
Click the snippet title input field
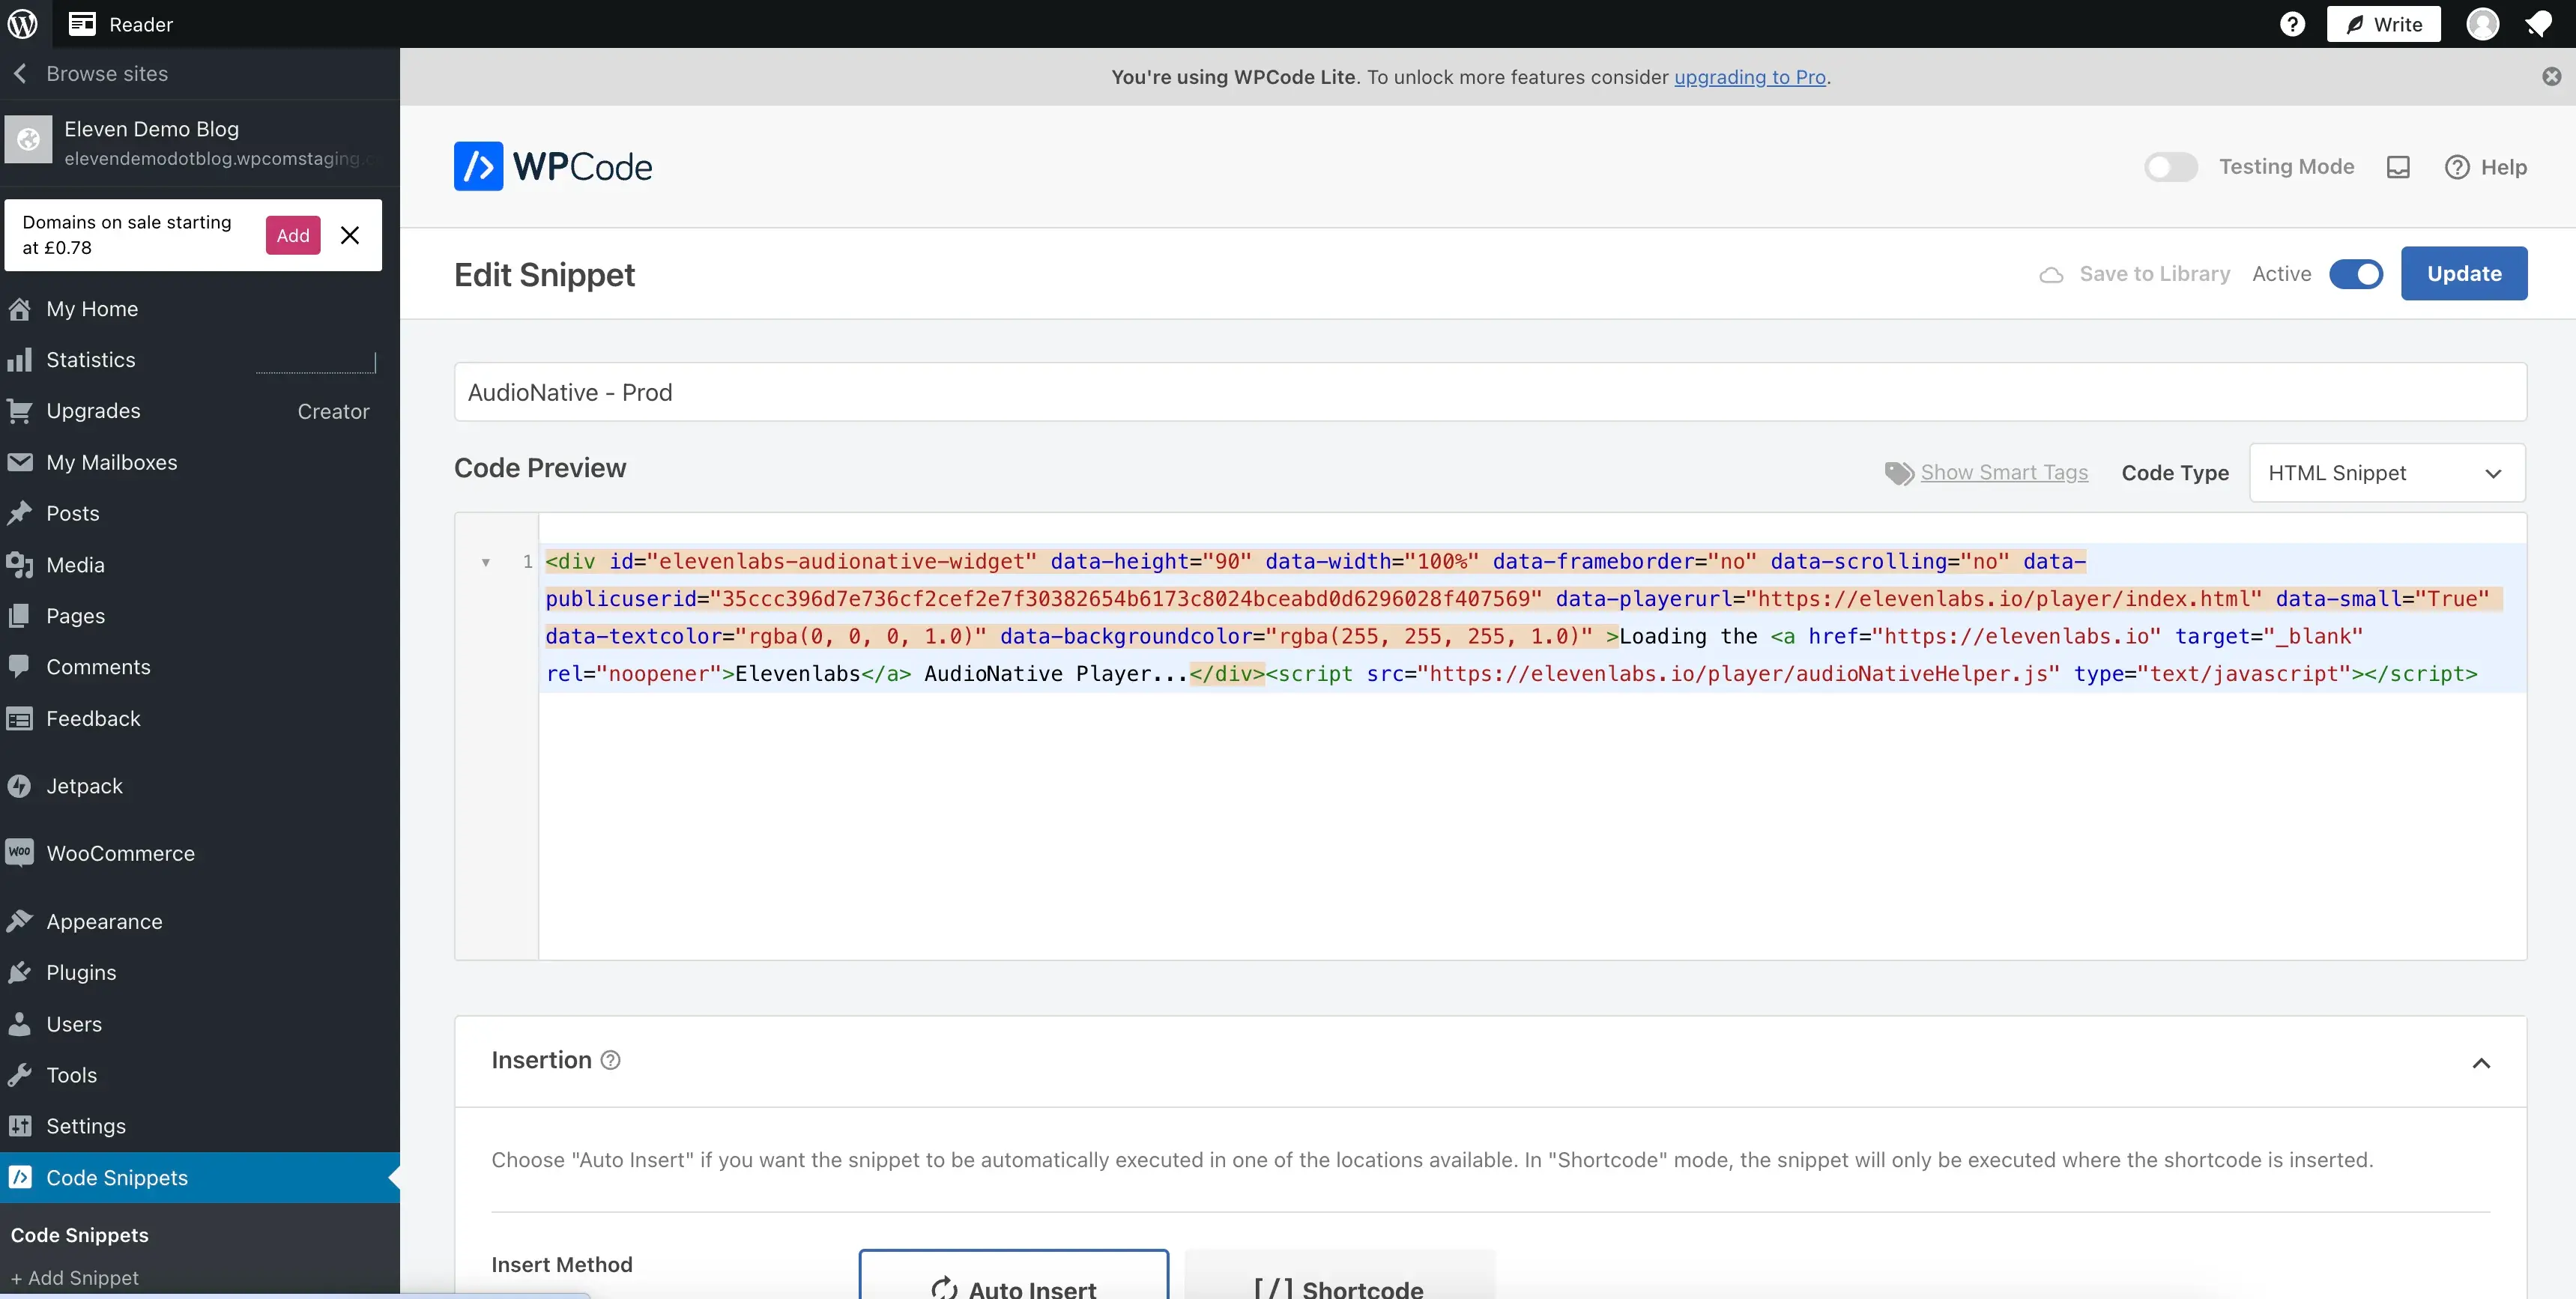coord(1489,392)
